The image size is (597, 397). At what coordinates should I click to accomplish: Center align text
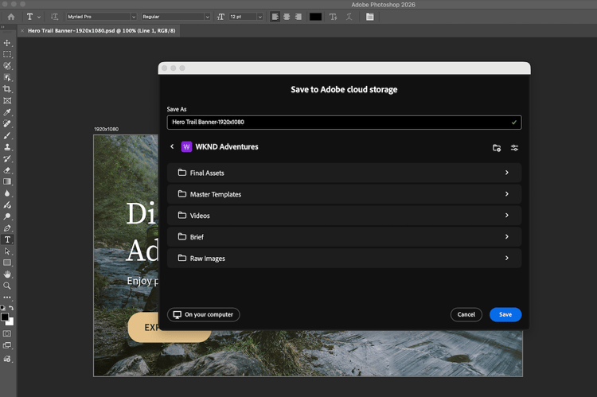pos(287,17)
